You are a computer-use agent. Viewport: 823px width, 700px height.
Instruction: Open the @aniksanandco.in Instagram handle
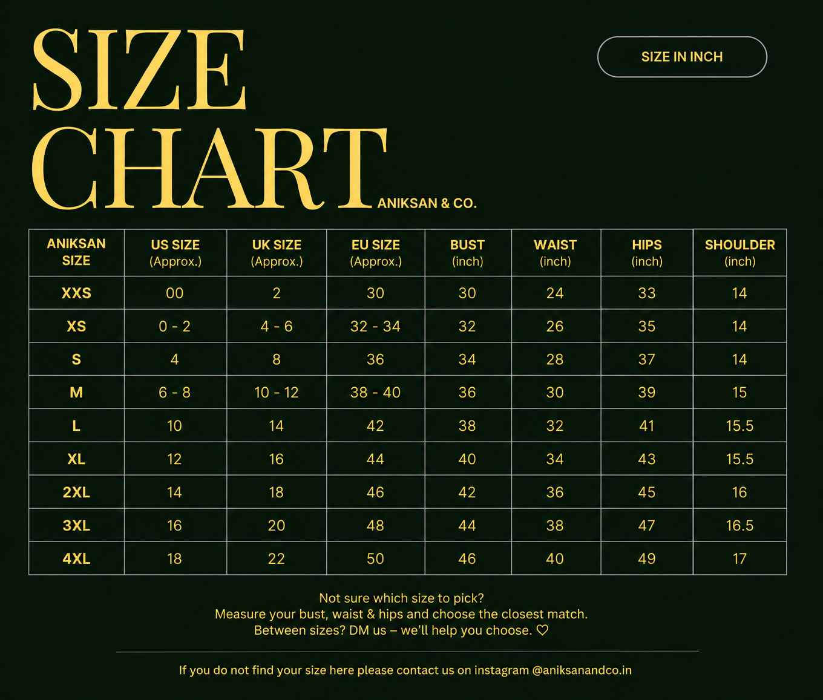tap(582, 670)
